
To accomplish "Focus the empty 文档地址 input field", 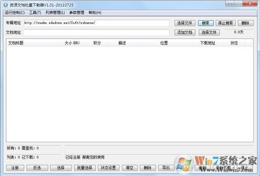I will (x=96, y=32).
